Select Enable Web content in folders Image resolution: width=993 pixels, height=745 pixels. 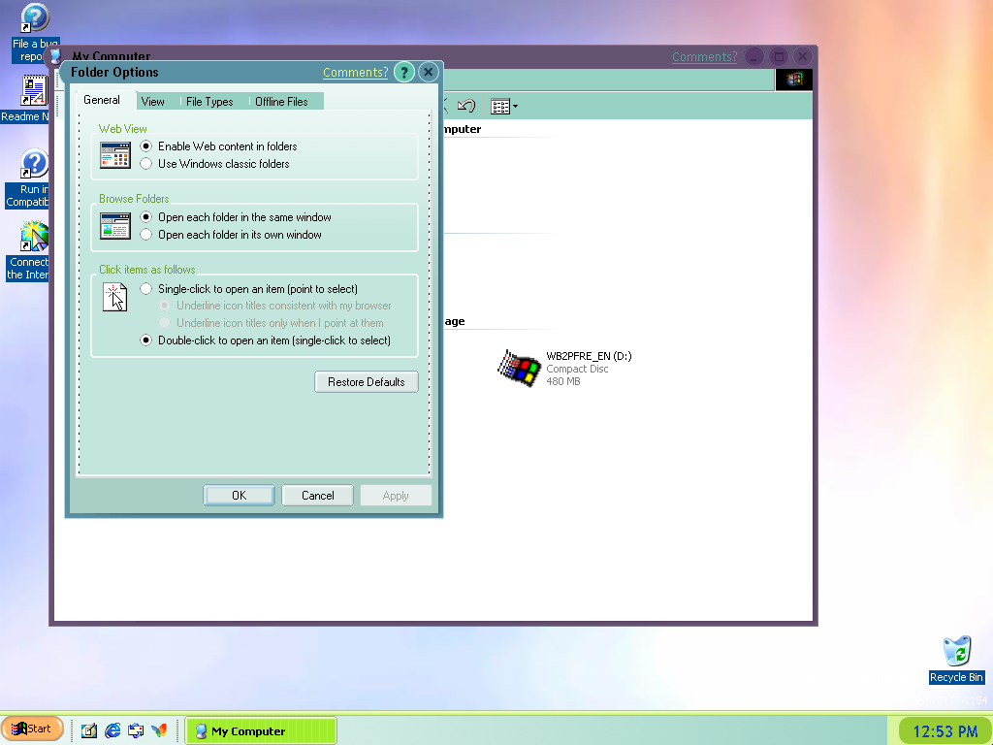click(145, 146)
